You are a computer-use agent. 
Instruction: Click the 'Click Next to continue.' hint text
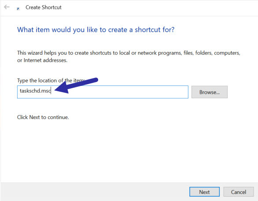pos(43,117)
